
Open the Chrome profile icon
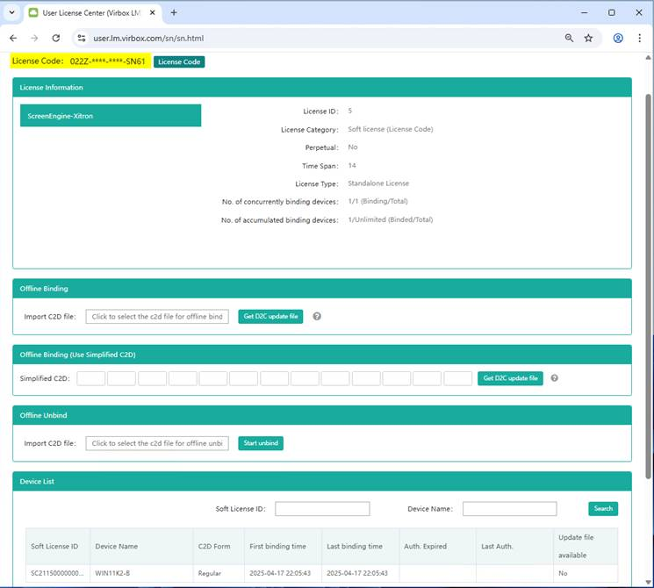click(618, 38)
